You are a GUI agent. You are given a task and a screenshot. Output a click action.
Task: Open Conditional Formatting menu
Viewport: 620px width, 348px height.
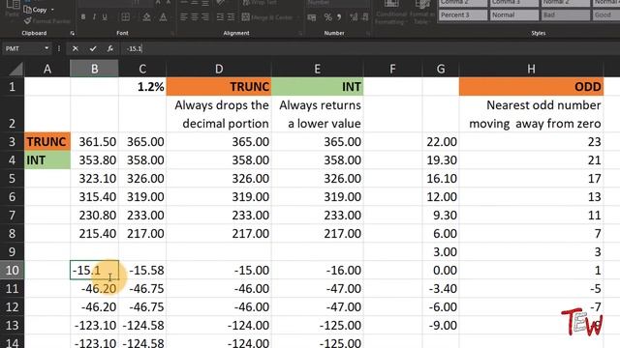click(x=391, y=13)
